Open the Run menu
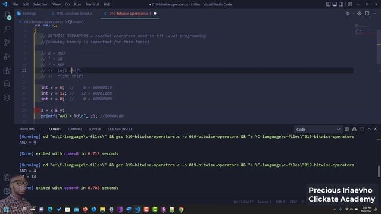 pos(77,4)
